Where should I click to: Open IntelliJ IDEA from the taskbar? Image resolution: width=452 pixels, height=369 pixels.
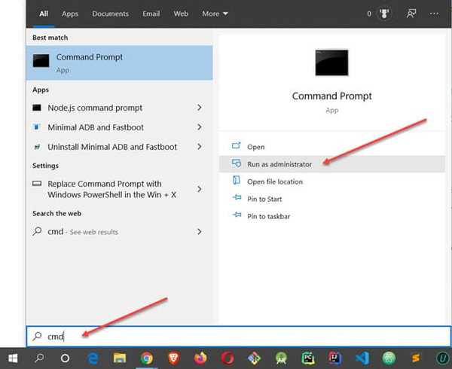tap(335, 358)
